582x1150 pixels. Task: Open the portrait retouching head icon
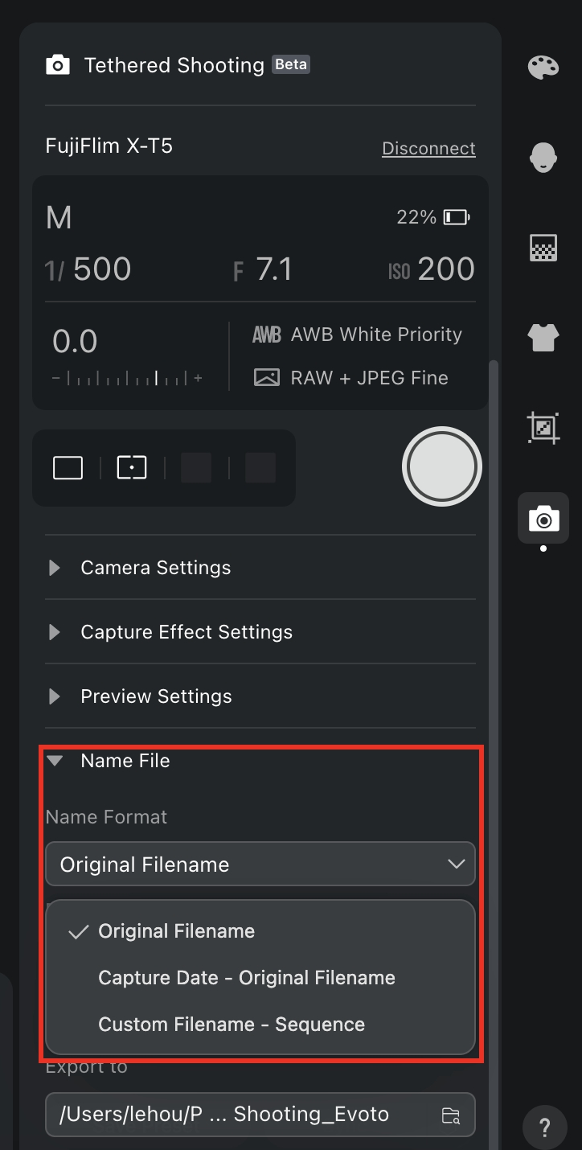pyautogui.click(x=543, y=156)
